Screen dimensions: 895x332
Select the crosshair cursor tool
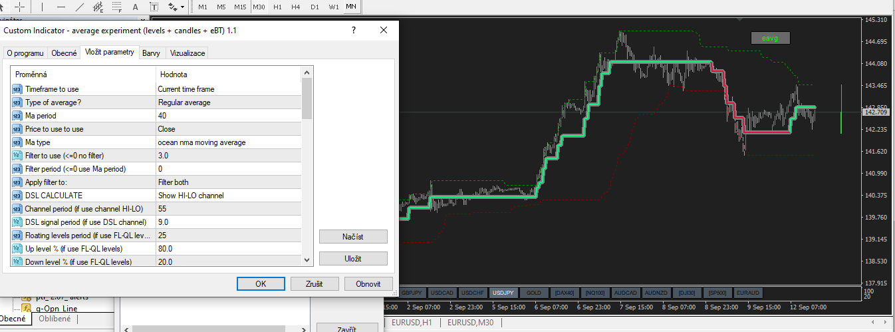(x=19, y=7)
